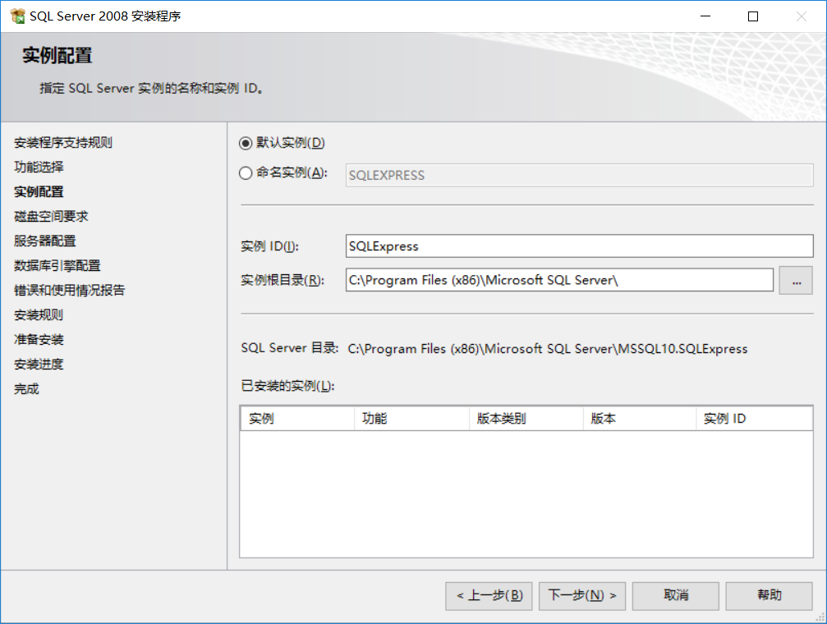The width and height of the screenshot is (827, 624).
Task: Open help with the 帮助 button
Action: tap(769, 596)
